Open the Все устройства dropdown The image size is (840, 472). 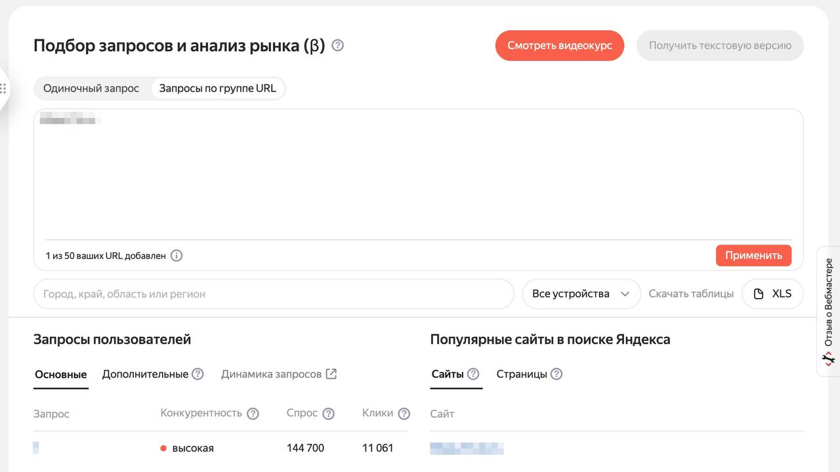coord(581,294)
